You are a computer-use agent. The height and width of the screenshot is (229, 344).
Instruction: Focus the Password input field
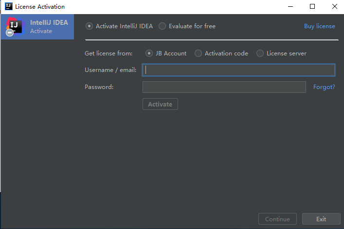pyautogui.click(x=224, y=87)
